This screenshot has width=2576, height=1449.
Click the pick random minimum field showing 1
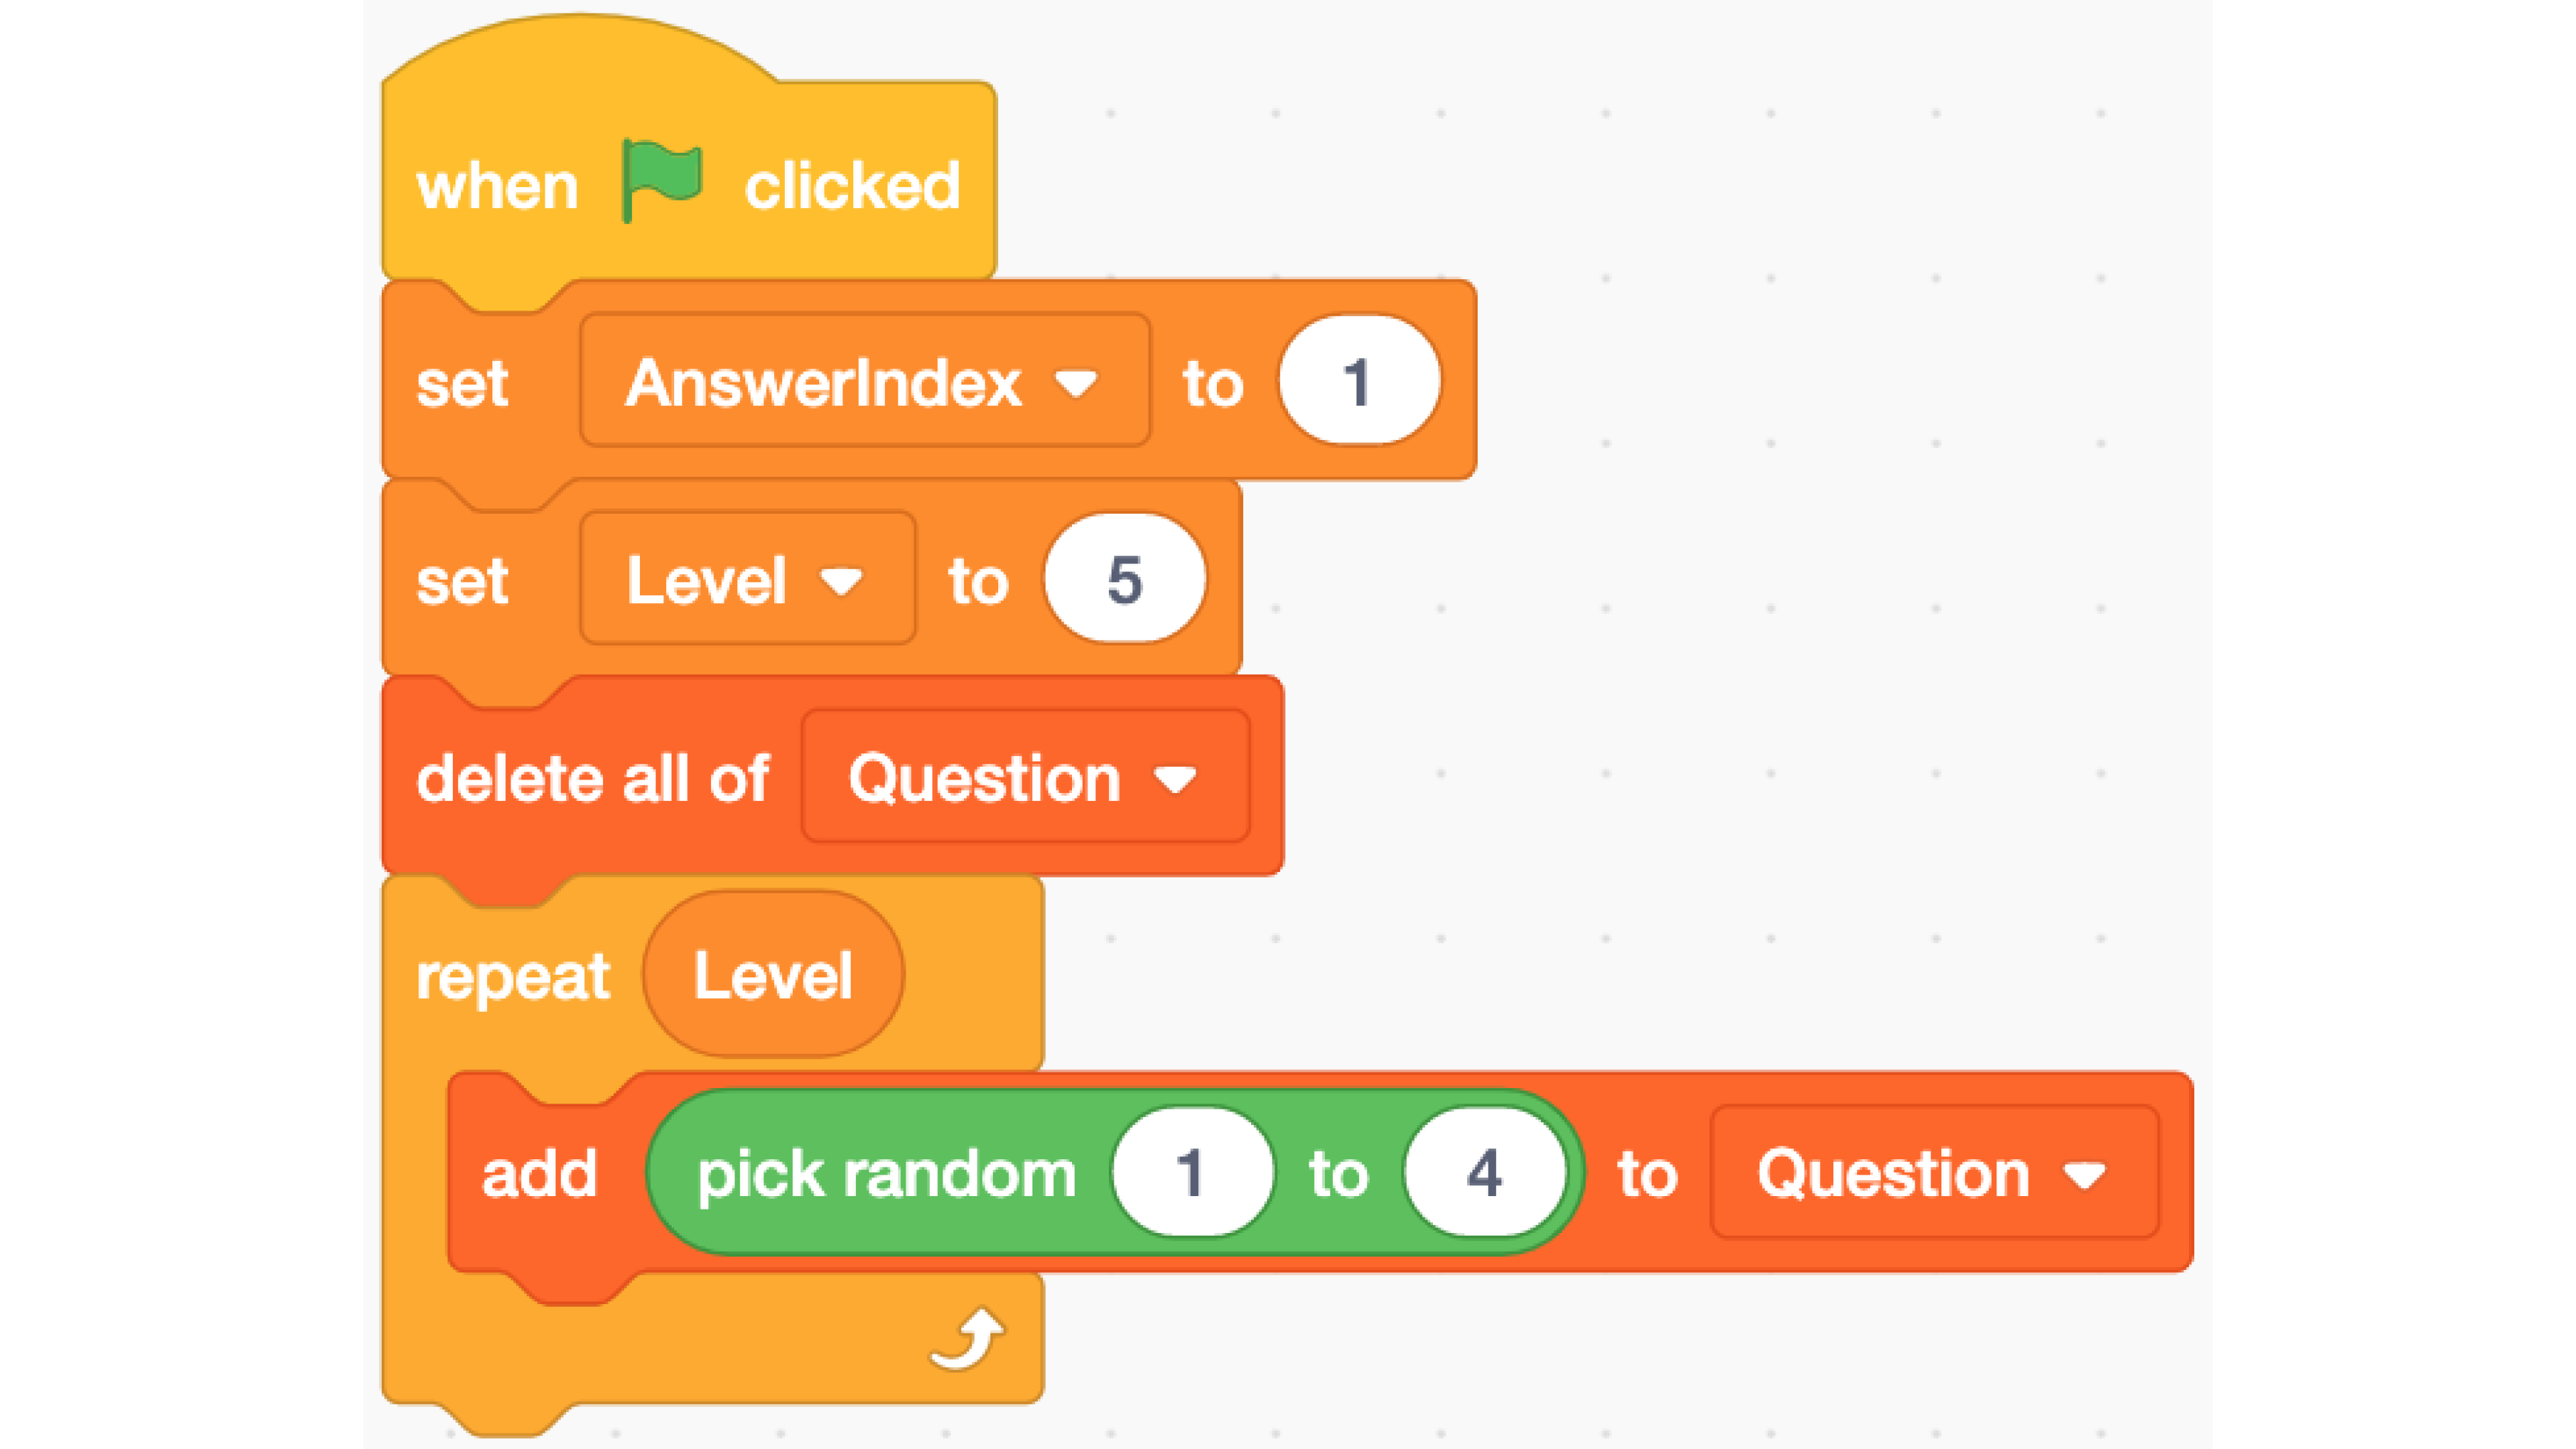(x=1192, y=1172)
